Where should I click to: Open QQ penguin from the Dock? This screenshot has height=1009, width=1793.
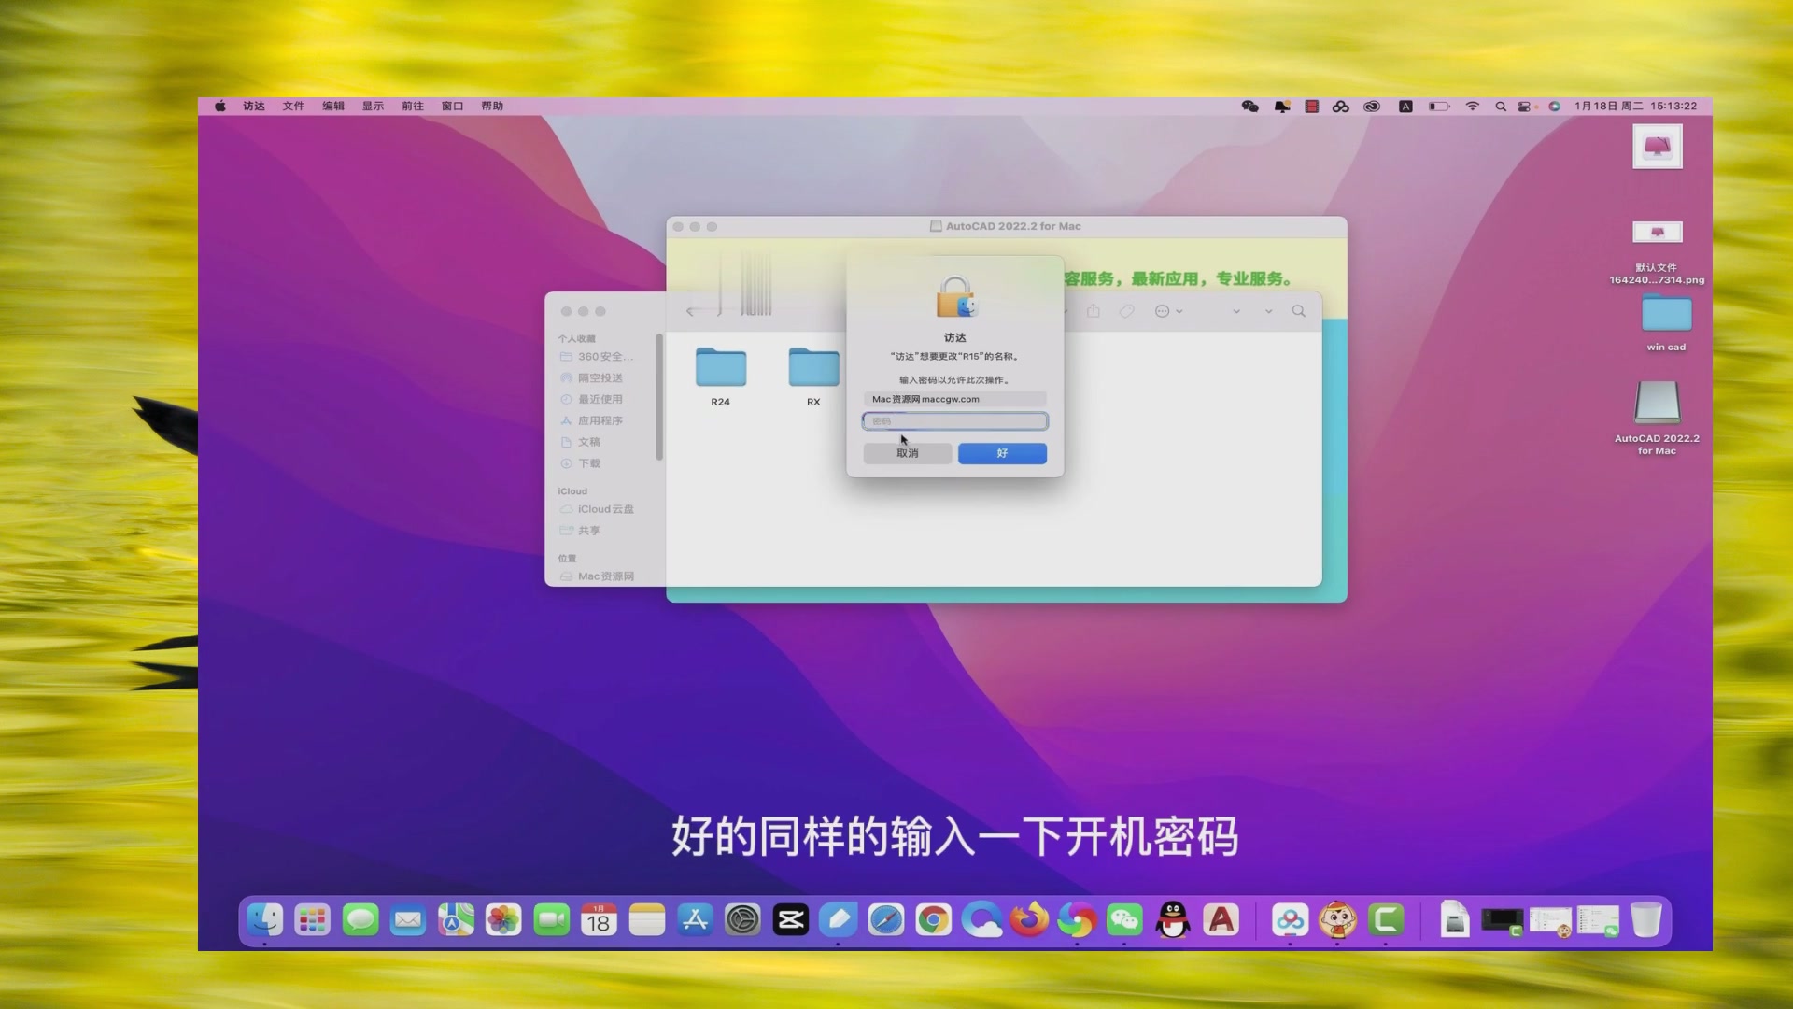1172,921
